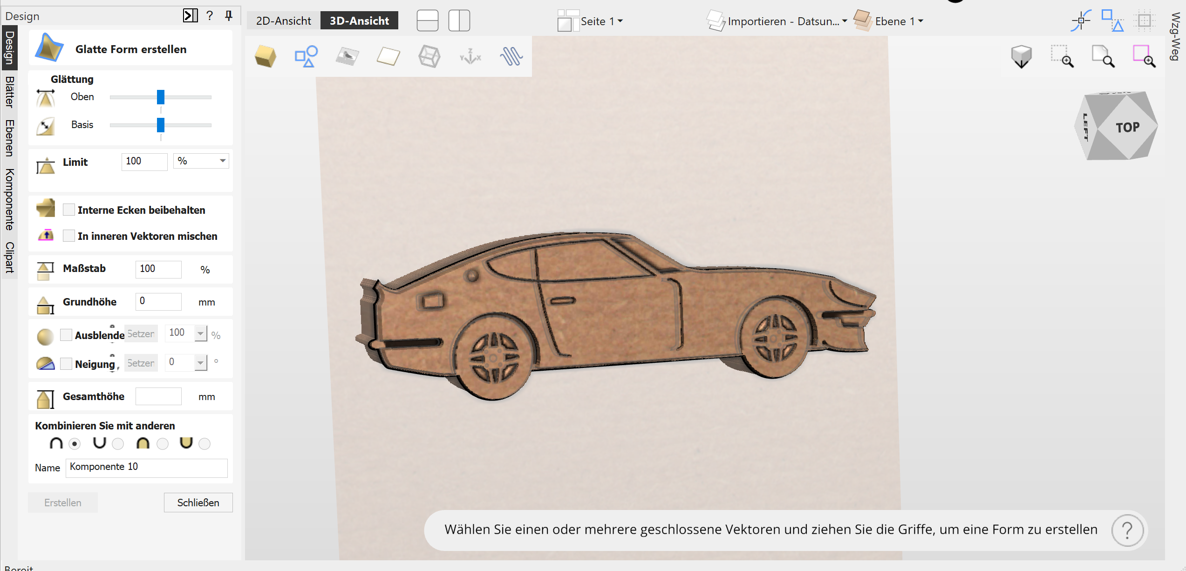The height and width of the screenshot is (571, 1186).
Task: Click the shapes vector display icon
Action: (x=306, y=56)
